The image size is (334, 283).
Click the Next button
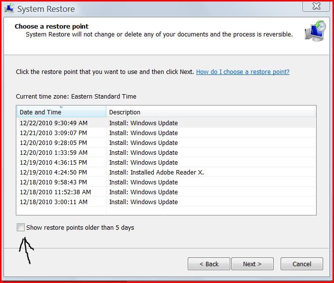point(252,264)
